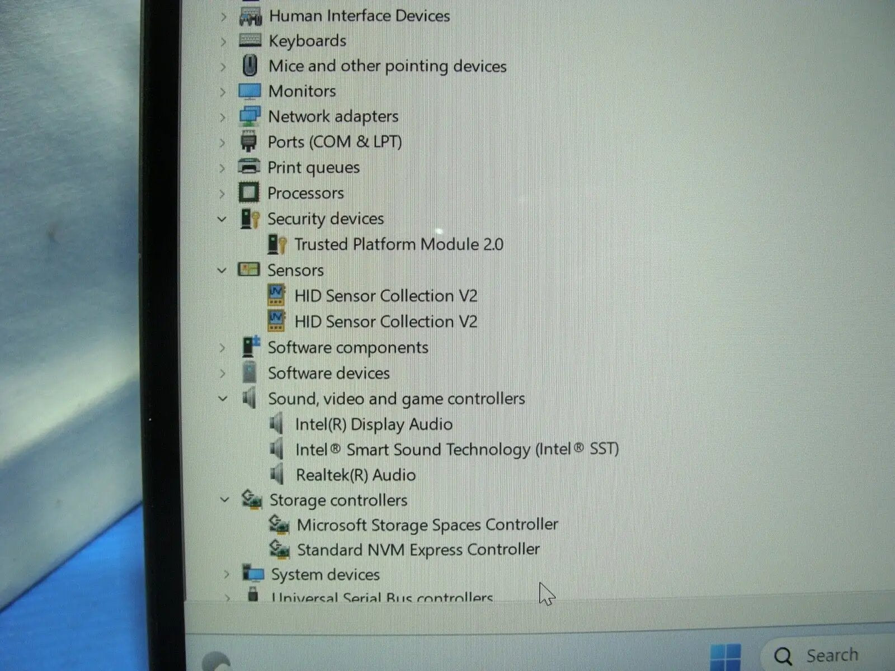Viewport: 895px width, 671px height.
Task: Expand the Network adapters node
Action: pos(223,117)
